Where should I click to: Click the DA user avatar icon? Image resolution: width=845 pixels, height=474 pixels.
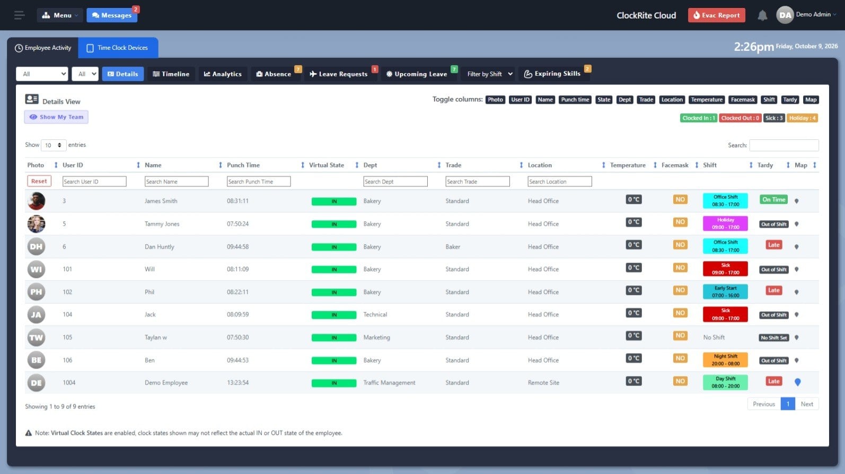click(785, 15)
